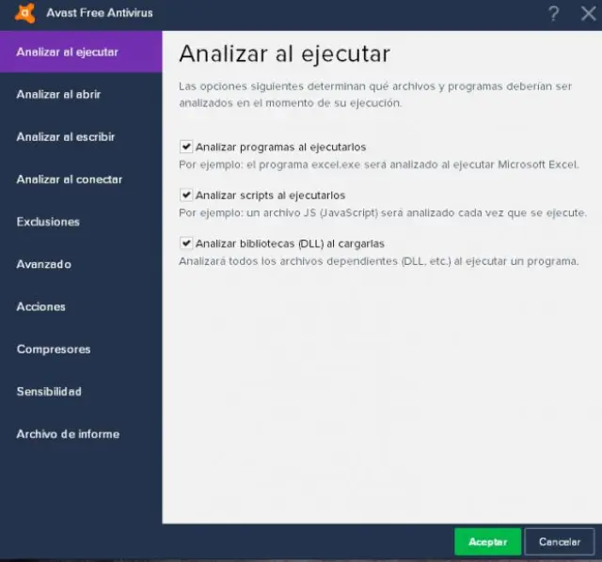Click the Cancelar button
Screen dimensions: 602x562
point(560,541)
